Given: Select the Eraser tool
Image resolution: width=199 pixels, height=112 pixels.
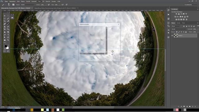Looking at the screenshot, I should (x=5, y=29).
